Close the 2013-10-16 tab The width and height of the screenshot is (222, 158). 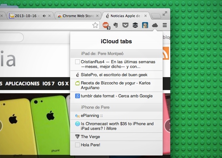(x=49, y=16)
